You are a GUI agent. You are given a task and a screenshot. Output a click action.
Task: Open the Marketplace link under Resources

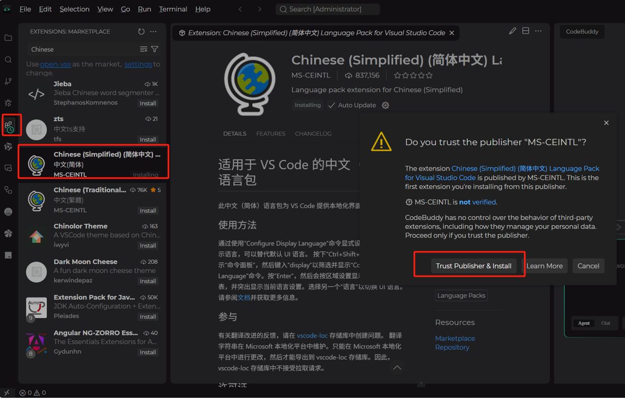click(x=455, y=338)
